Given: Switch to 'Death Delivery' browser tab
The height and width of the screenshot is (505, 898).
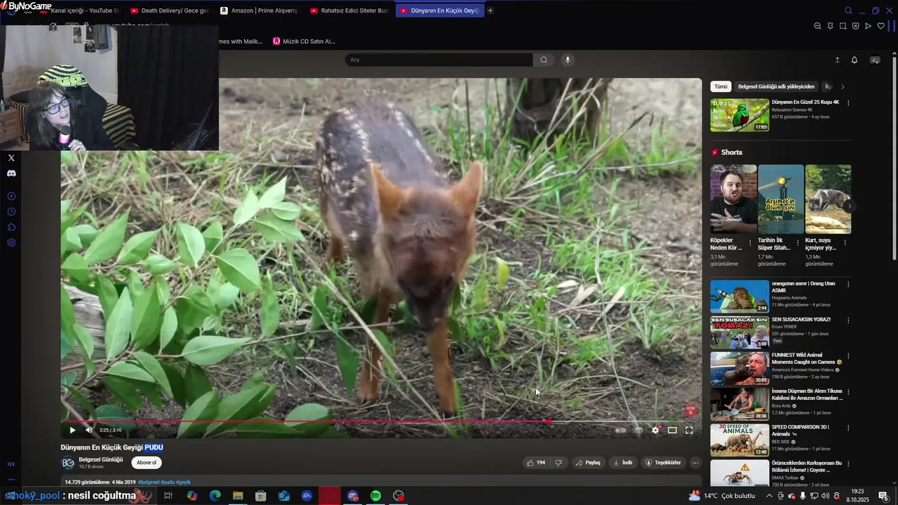Looking at the screenshot, I should click(x=170, y=11).
